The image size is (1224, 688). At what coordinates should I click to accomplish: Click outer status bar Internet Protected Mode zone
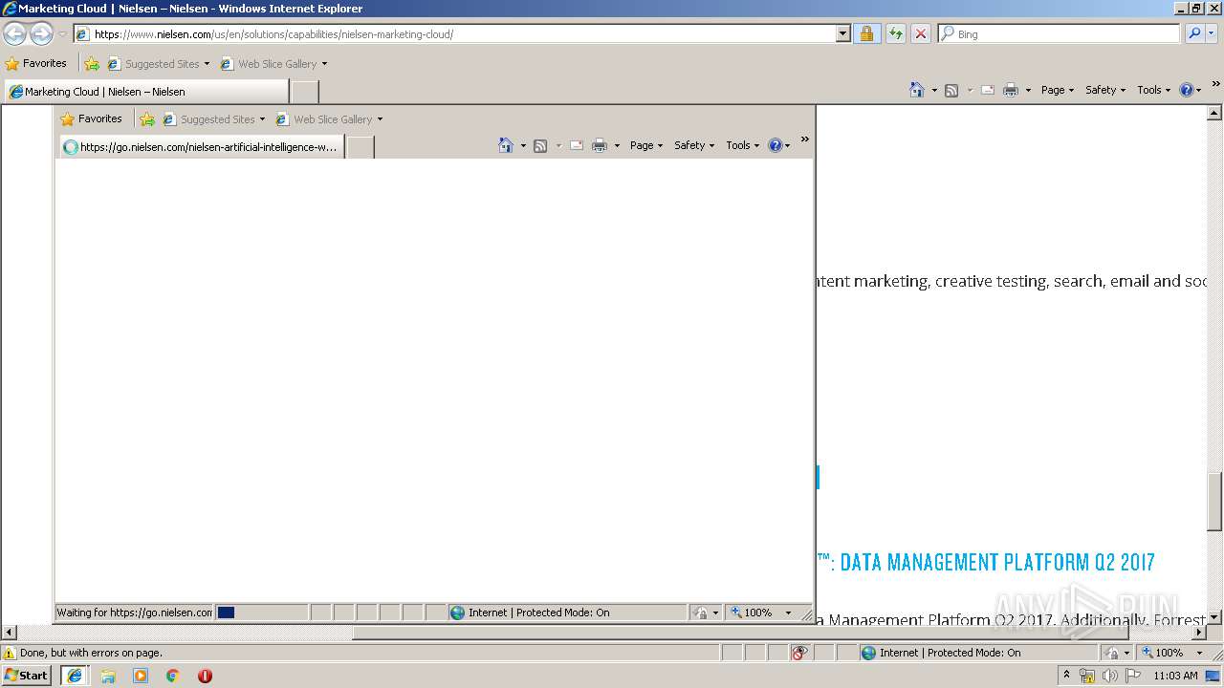[977, 653]
